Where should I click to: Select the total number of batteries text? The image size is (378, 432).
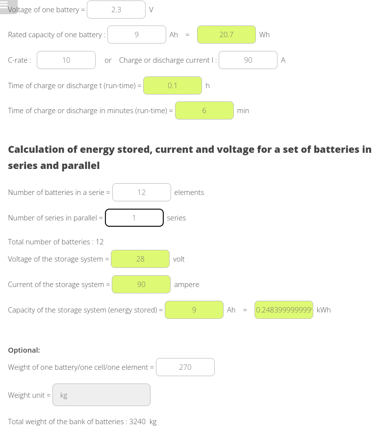pyautogui.click(x=56, y=242)
